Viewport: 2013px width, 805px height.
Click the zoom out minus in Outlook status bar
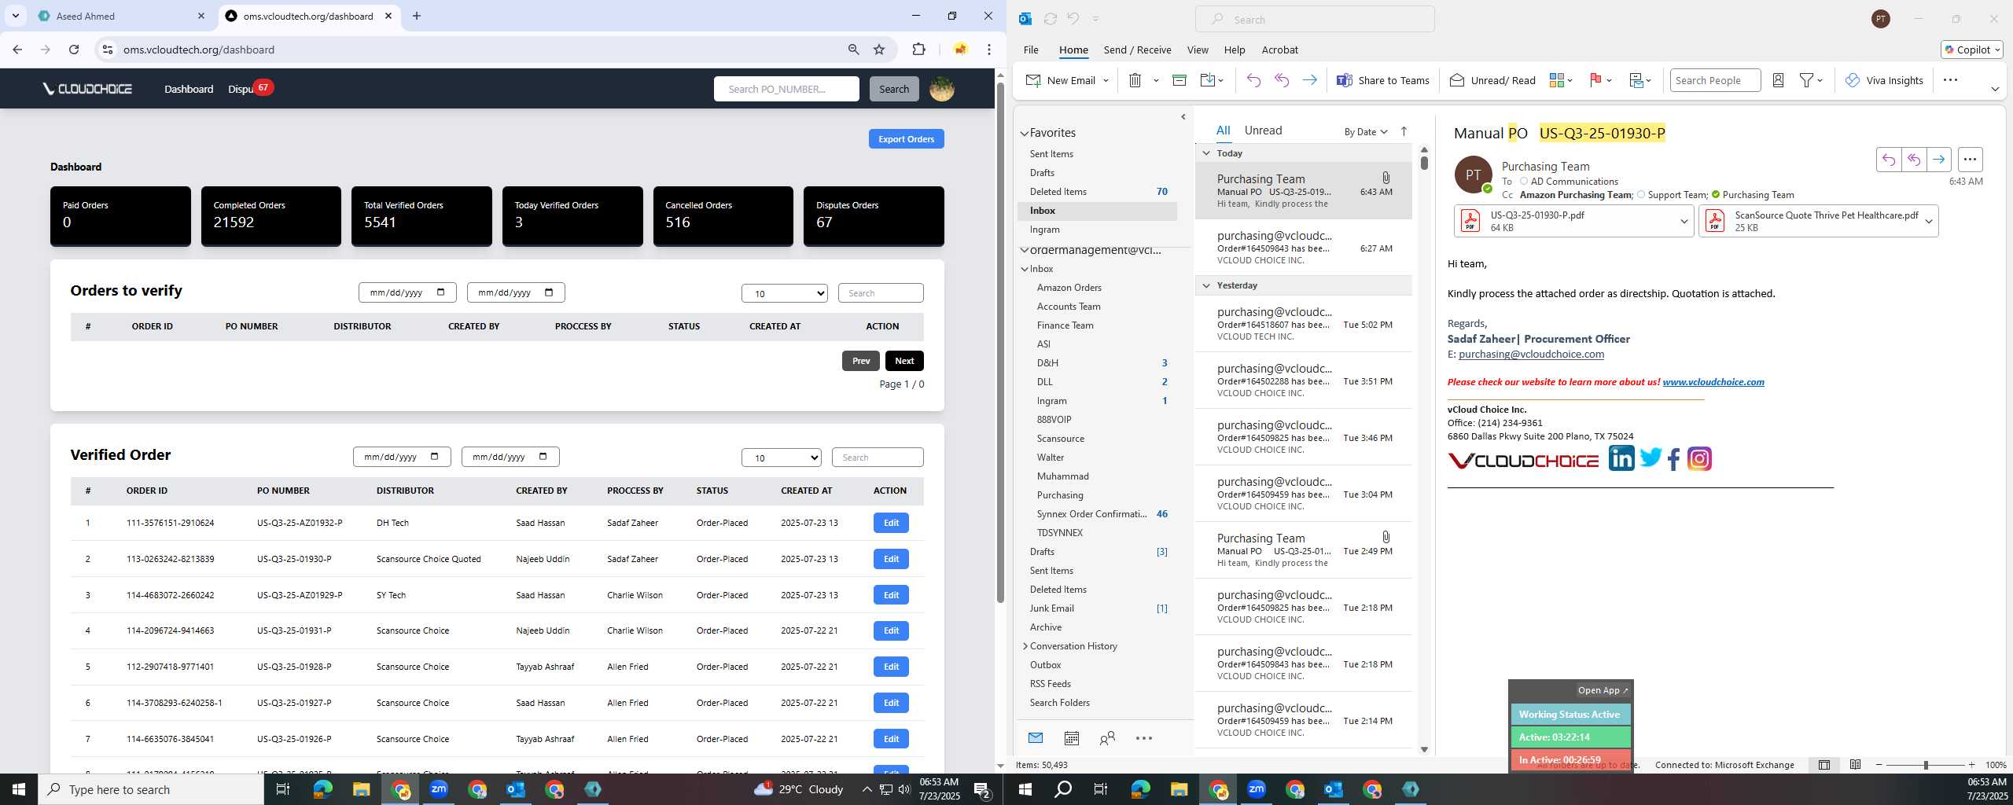1879,765
